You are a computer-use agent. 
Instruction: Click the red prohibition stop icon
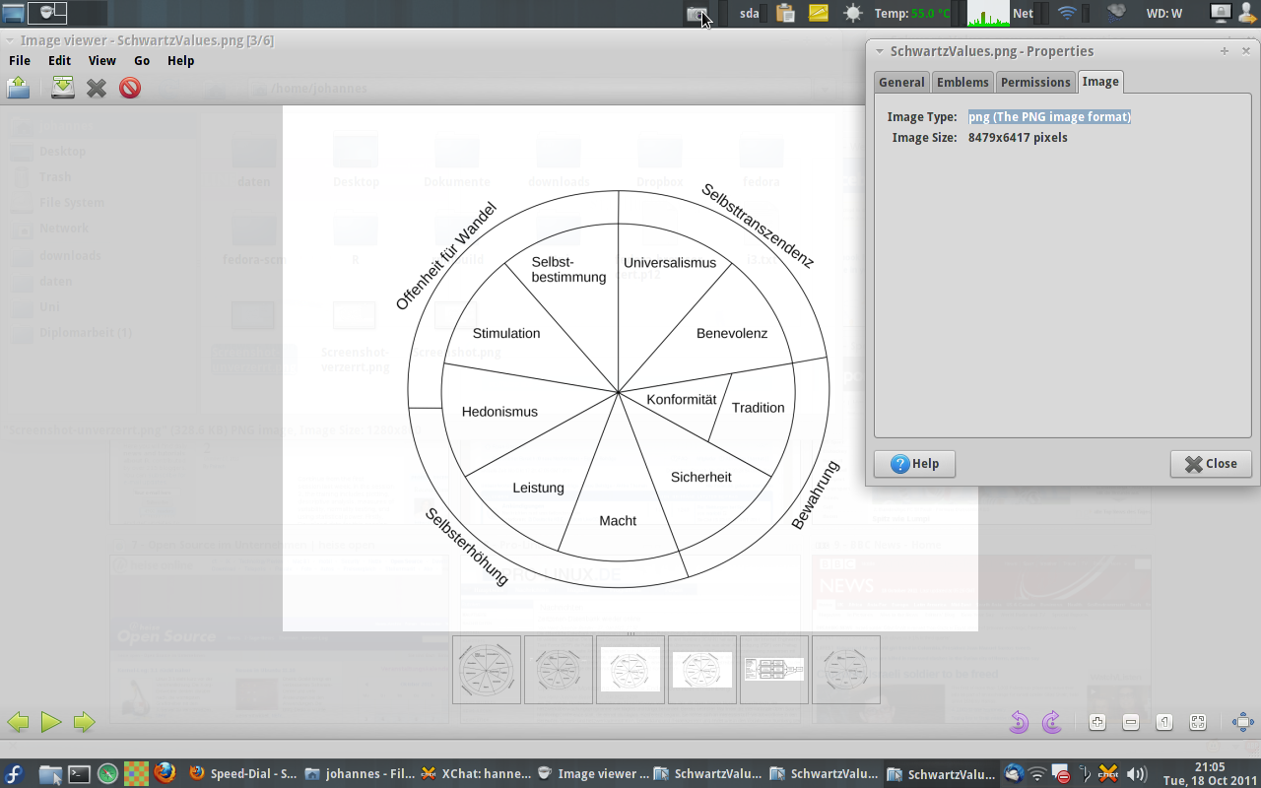[130, 89]
